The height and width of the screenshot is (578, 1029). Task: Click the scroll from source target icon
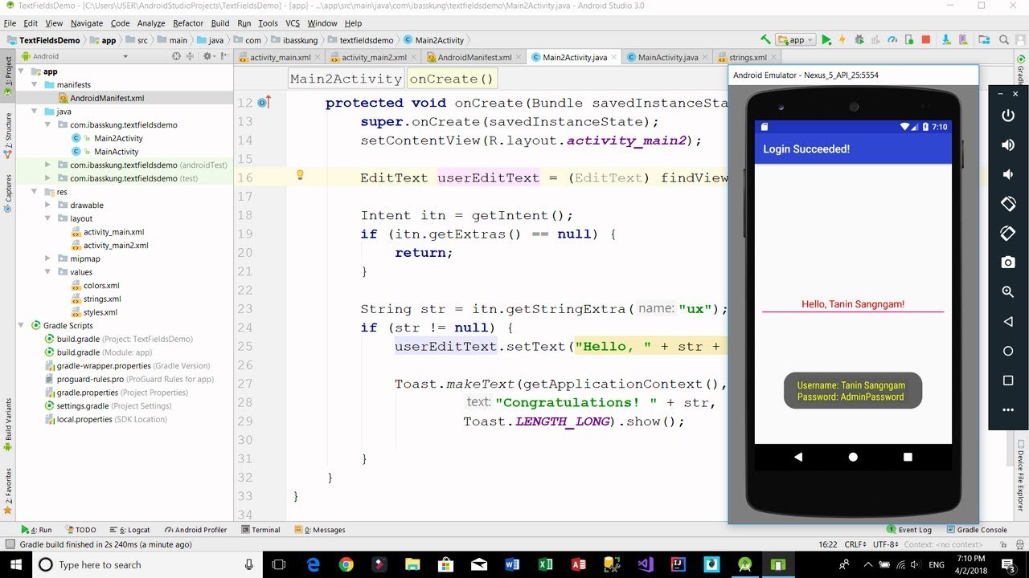[x=176, y=56]
